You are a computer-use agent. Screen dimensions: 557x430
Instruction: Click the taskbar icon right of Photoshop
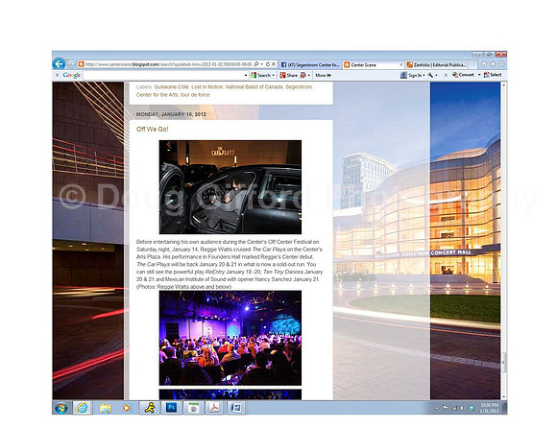[x=193, y=408]
